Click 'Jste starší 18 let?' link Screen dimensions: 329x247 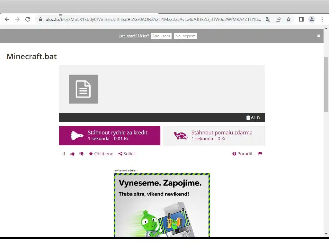(134, 36)
